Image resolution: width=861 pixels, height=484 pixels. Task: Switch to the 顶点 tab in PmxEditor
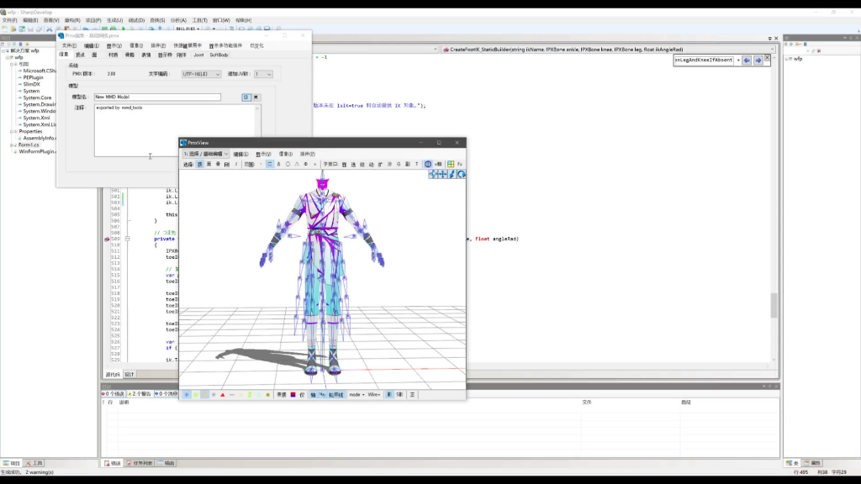click(80, 55)
